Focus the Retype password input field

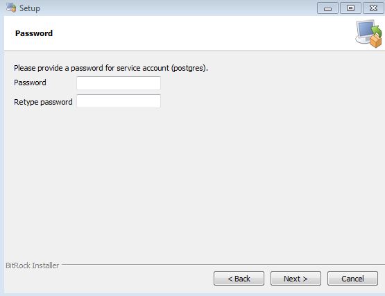pos(119,101)
